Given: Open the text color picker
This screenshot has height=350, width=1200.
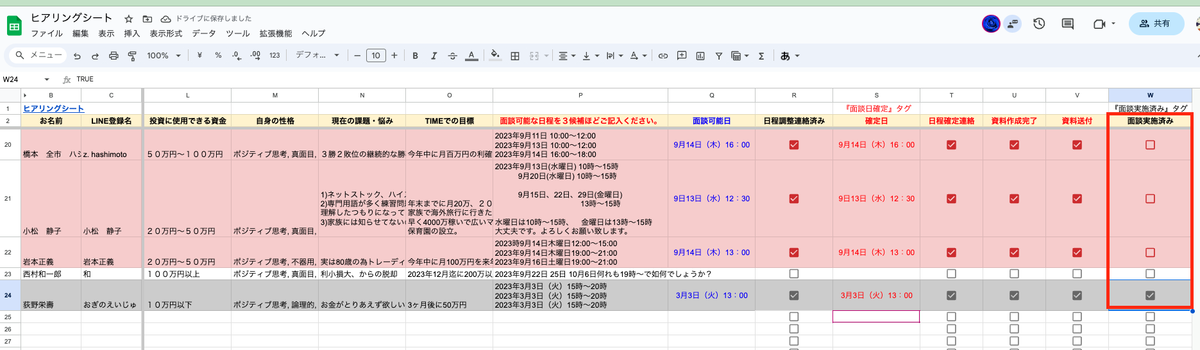Looking at the screenshot, I should click(471, 56).
